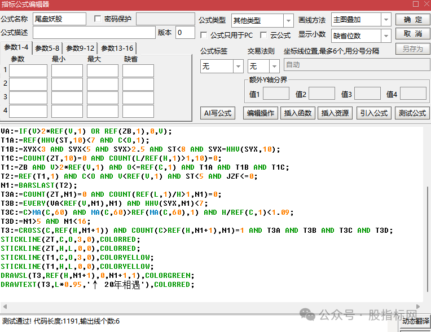Focus the 公式描述 input field
The width and height of the screenshot is (431, 332).
click(x=94, y=33)
